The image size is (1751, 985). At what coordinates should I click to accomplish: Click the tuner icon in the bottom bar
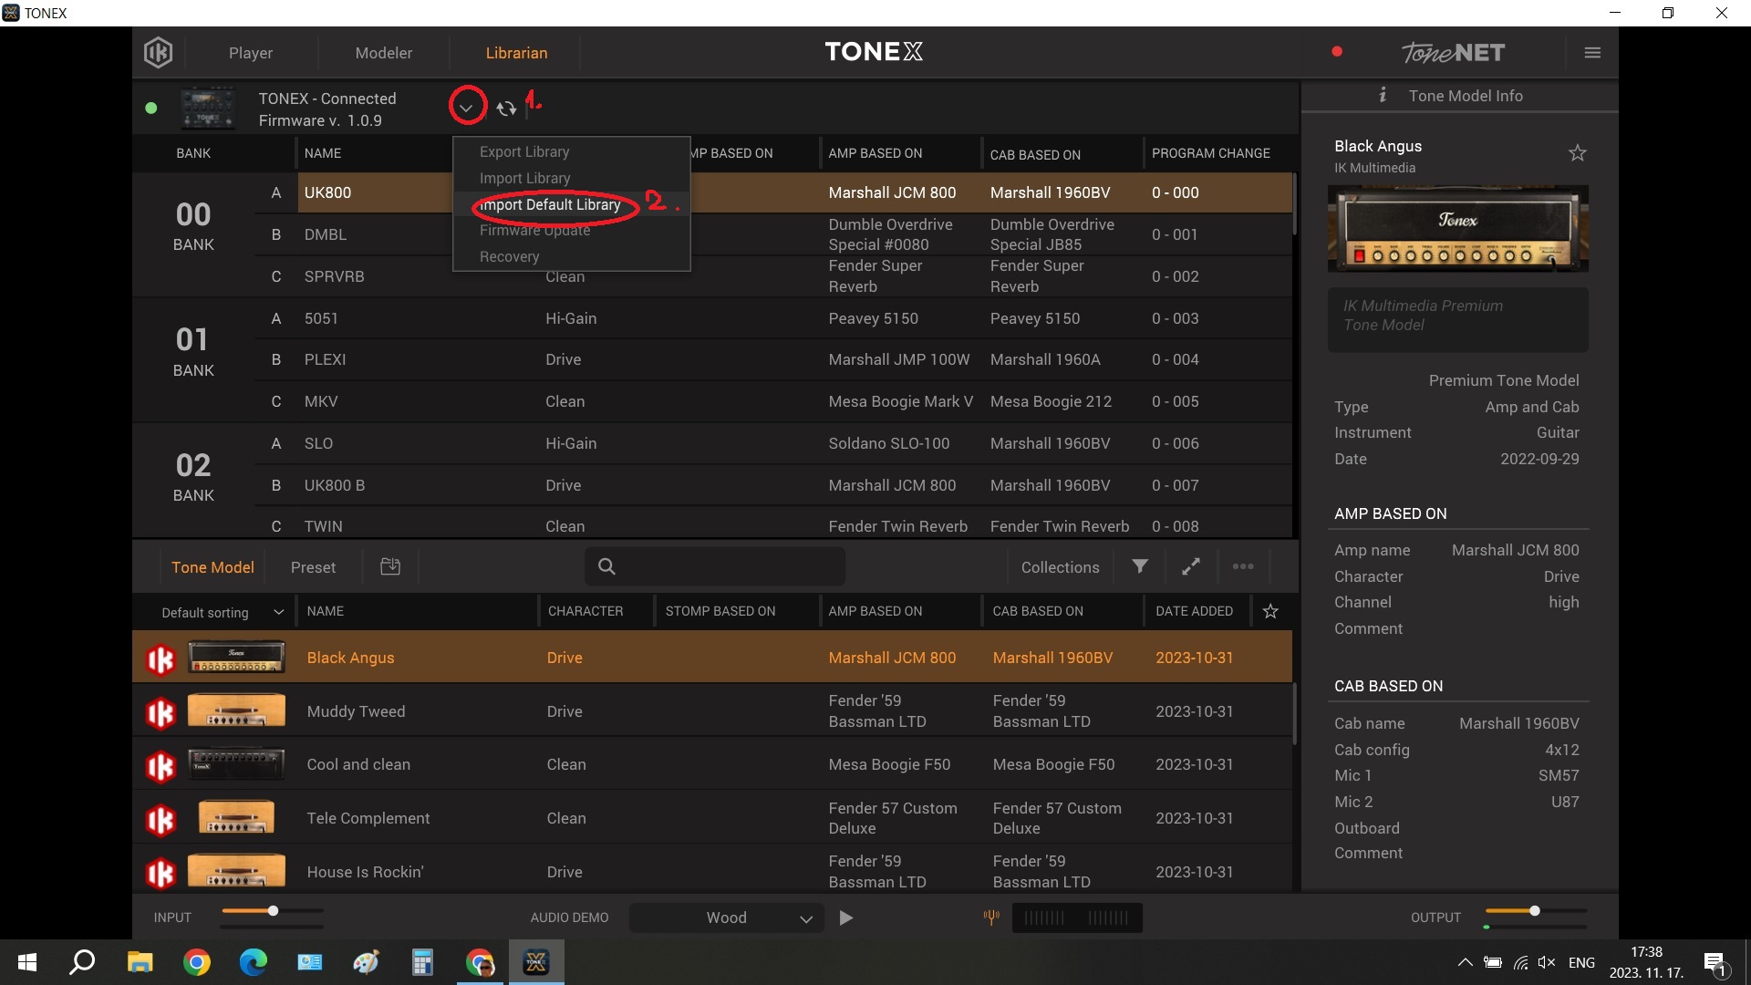click(990, 917)
